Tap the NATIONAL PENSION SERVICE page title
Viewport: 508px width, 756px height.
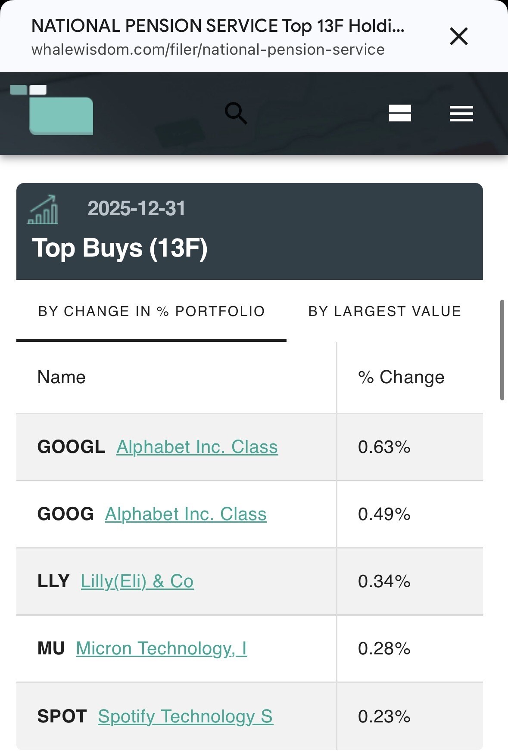pyautogui.click(x=218, y=26)
